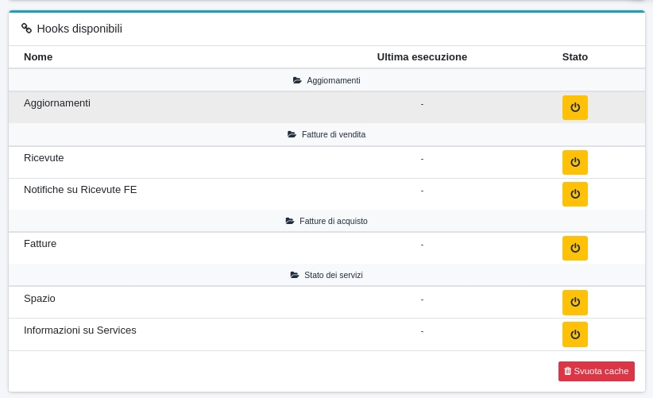The width and height of the screenshot is (653, 398).
Task: Toggle power button for Notifiche su Ricevute FE
Action: [x=574, y=194]
